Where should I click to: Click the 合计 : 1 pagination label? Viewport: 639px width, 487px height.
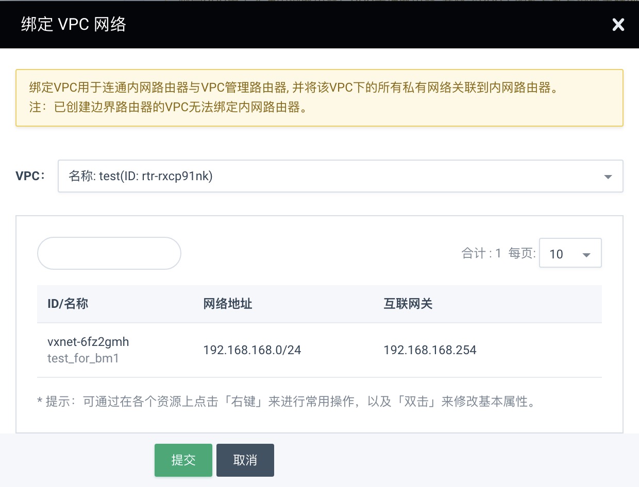(479, 253)
